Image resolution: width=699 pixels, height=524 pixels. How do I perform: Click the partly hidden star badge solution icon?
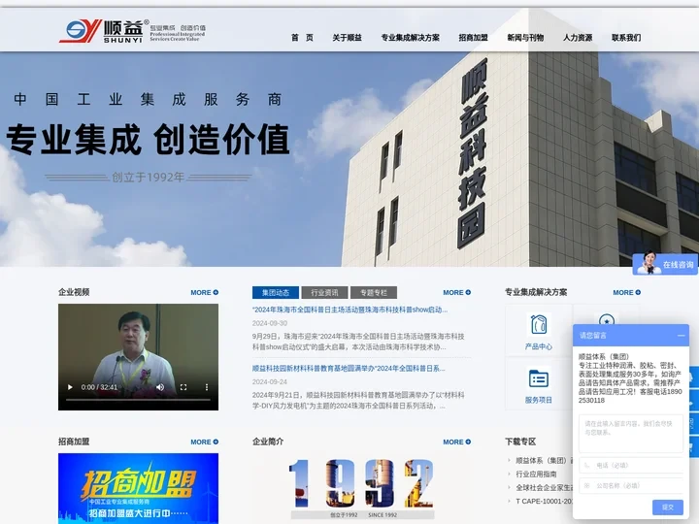606,319
